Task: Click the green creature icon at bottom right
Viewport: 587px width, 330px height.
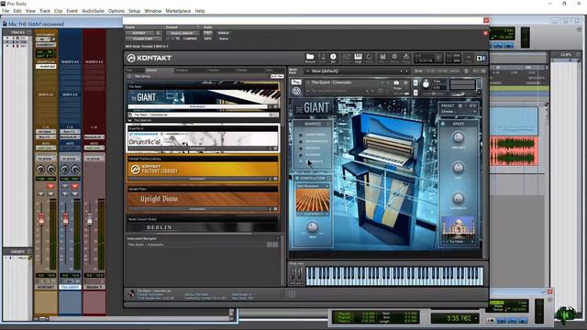Action: pos(566,315)
